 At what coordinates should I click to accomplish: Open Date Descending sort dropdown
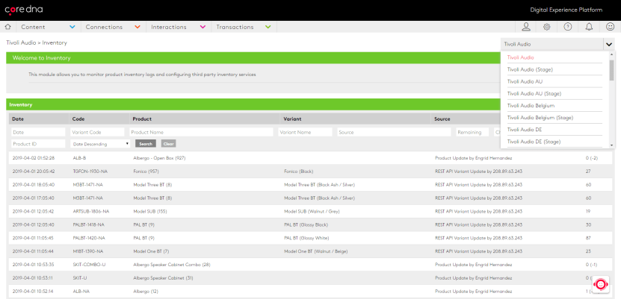100,144
